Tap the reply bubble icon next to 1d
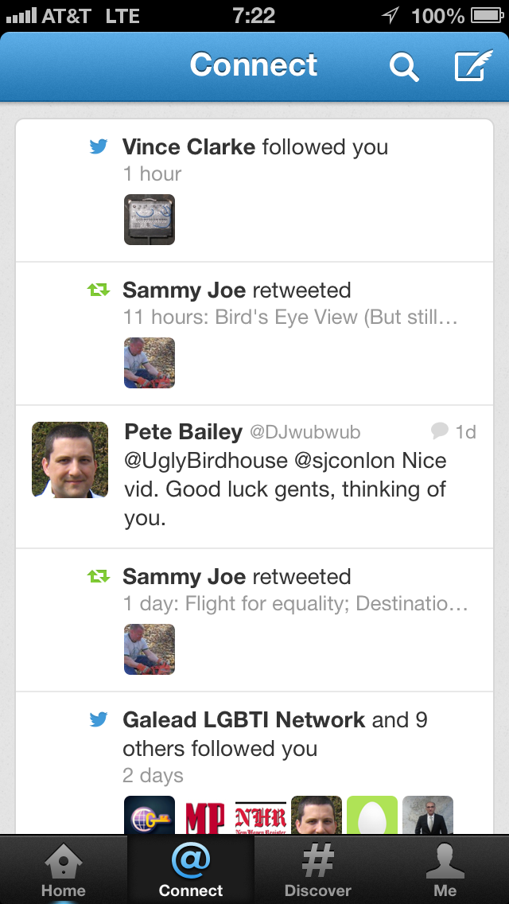Screen dimensions: 509x904 pyautogui.click(x=439, y=431)
